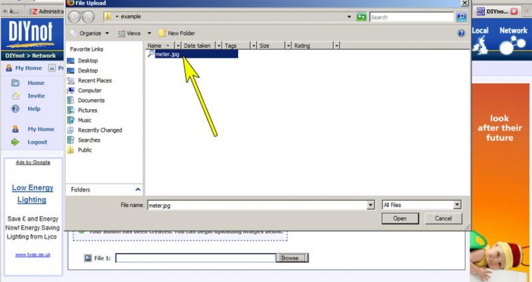This screenshot has height=282, width=532.
Task: Open Recent Places in Favorite Links
Action: coord(94,80)
